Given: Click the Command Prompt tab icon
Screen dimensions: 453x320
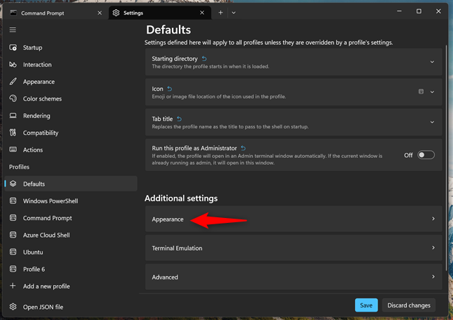Looking at the screenshot, I should [13, 13].
